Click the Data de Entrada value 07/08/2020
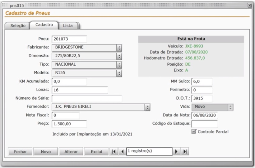This screenshot has width=255, height=168. coord(197,52)
